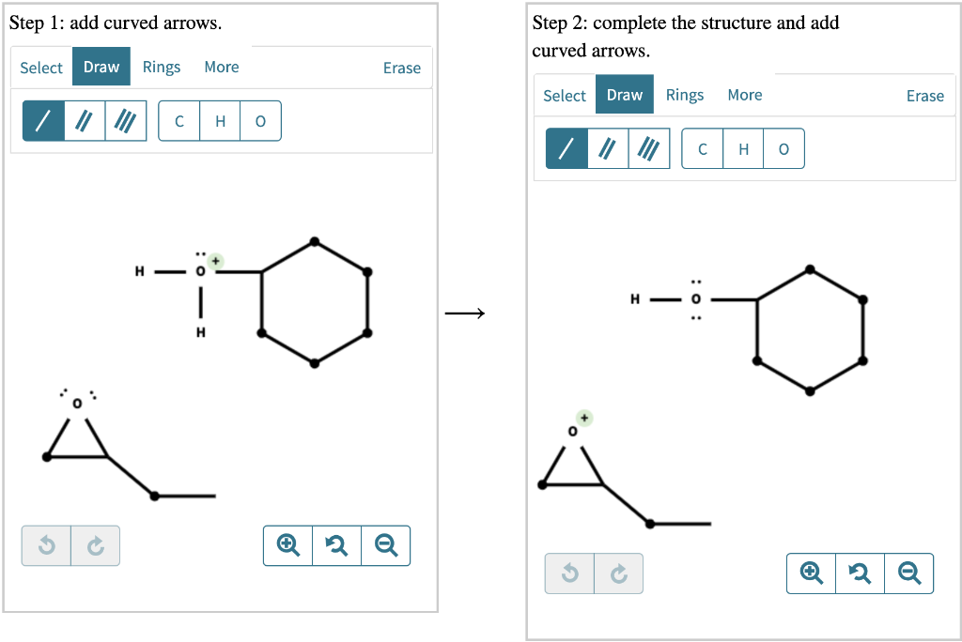Select the triple bond tool in Step 2

pyautogui.click(x=646, y=147)
